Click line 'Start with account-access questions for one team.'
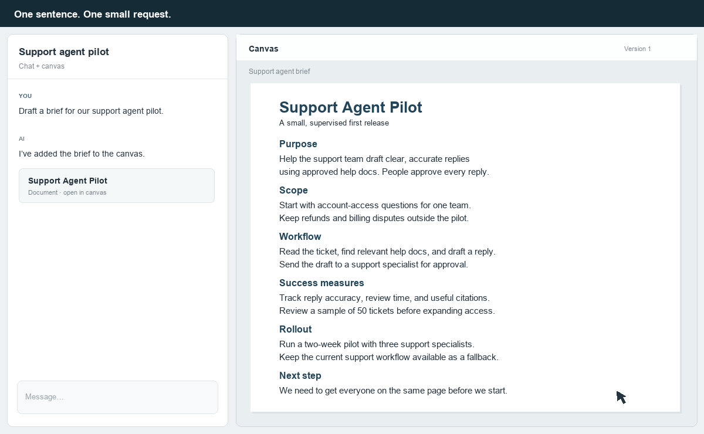704x434 pixels. tap(375, 205)
